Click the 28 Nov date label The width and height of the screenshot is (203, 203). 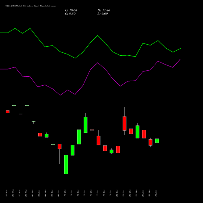26,193
